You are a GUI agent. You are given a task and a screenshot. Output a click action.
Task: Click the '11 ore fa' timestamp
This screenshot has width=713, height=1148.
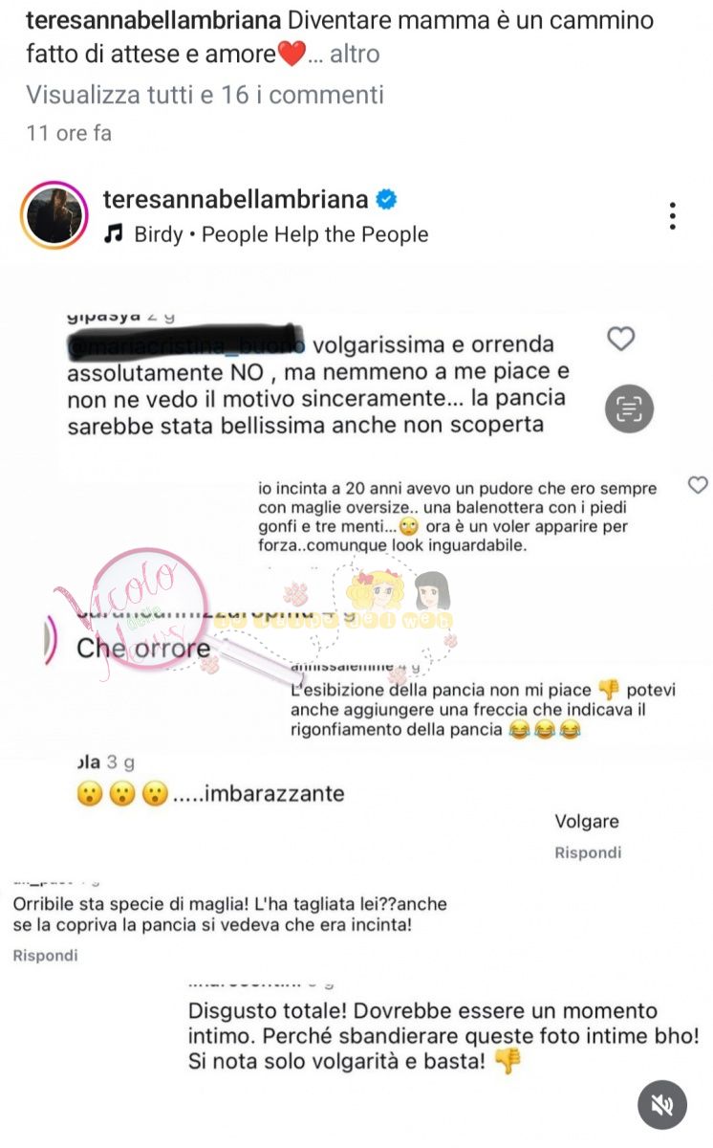point(69,133)
